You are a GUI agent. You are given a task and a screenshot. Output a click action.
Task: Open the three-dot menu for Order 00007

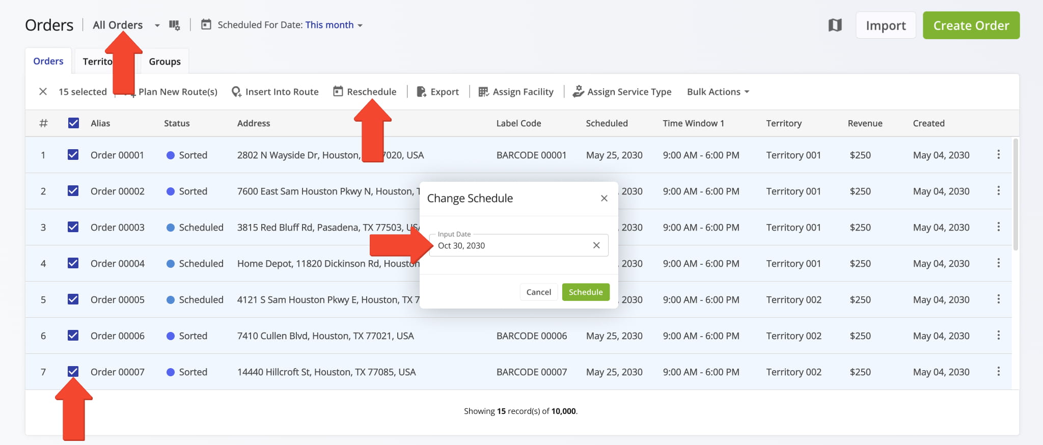(x=998, y=371)
